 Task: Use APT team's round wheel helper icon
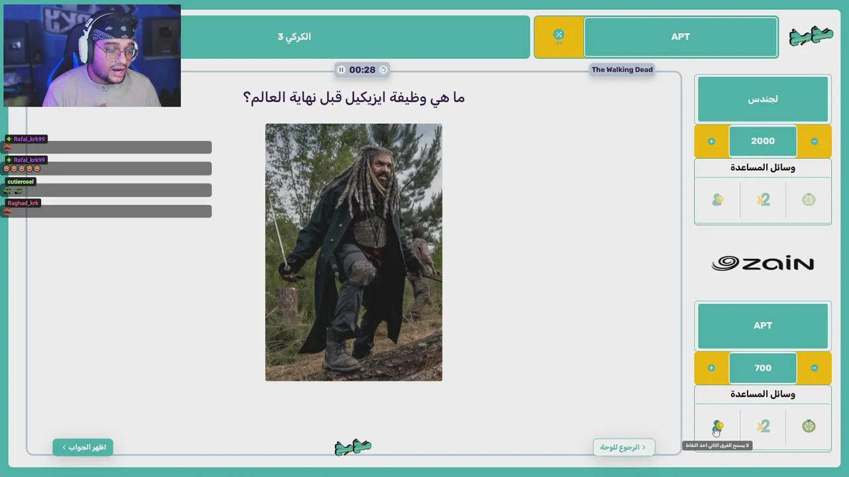click(x=809, y=426)
